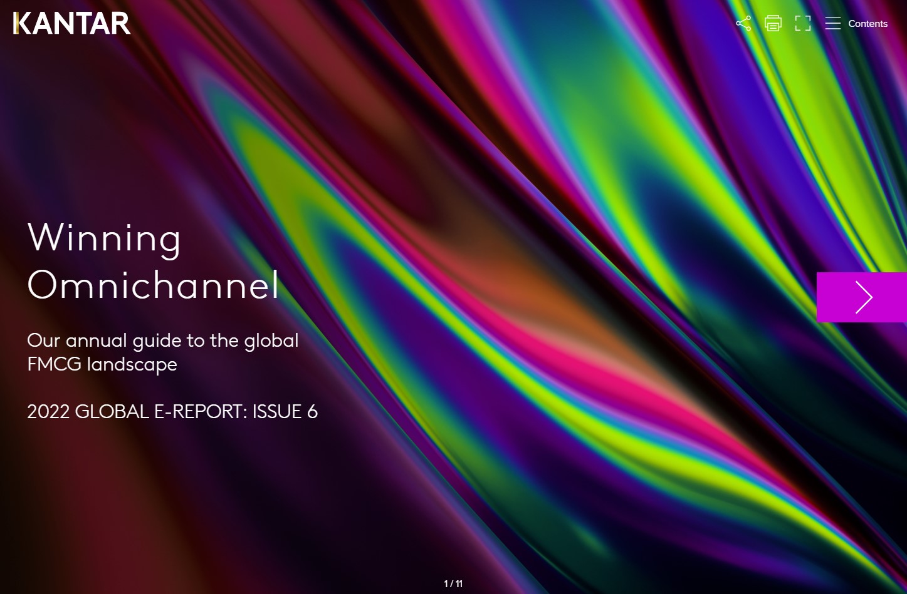Activate the printer icon to print the e-report
The image size is (907, 594).
(x=773, y=23)
